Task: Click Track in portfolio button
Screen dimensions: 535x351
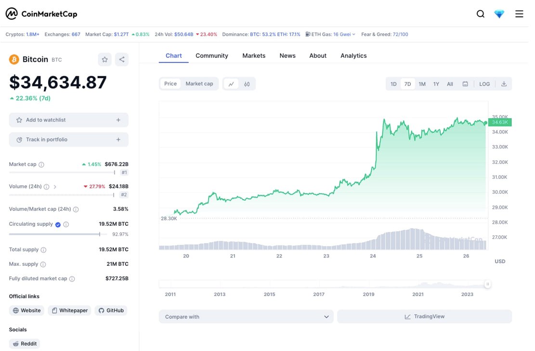Action: 68,139
